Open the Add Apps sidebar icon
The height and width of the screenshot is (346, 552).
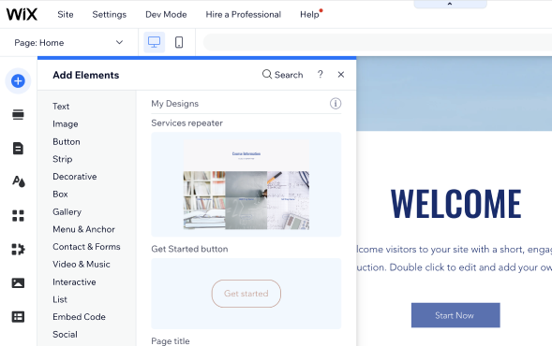18,215
